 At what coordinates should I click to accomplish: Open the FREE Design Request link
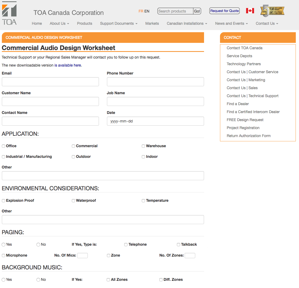click(245, 120)
